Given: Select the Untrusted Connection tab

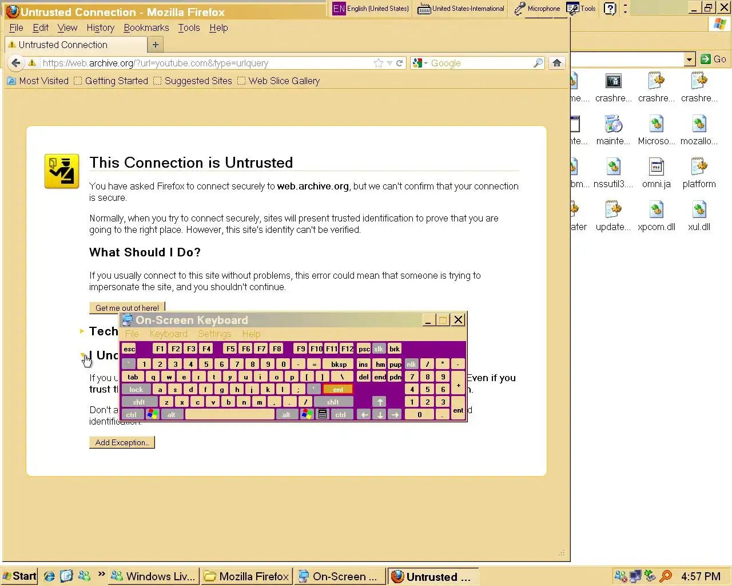Looking at the screenshot, I should 75,45.
